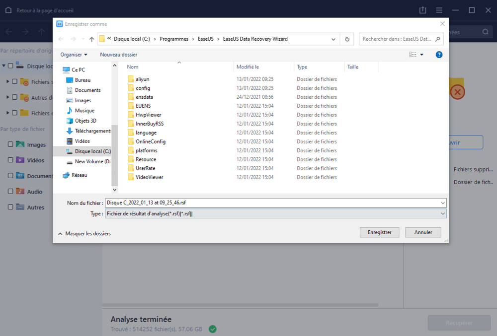Go up one folder level in dialog
This screenshot has width=497, height=336.
click(91, 39)
